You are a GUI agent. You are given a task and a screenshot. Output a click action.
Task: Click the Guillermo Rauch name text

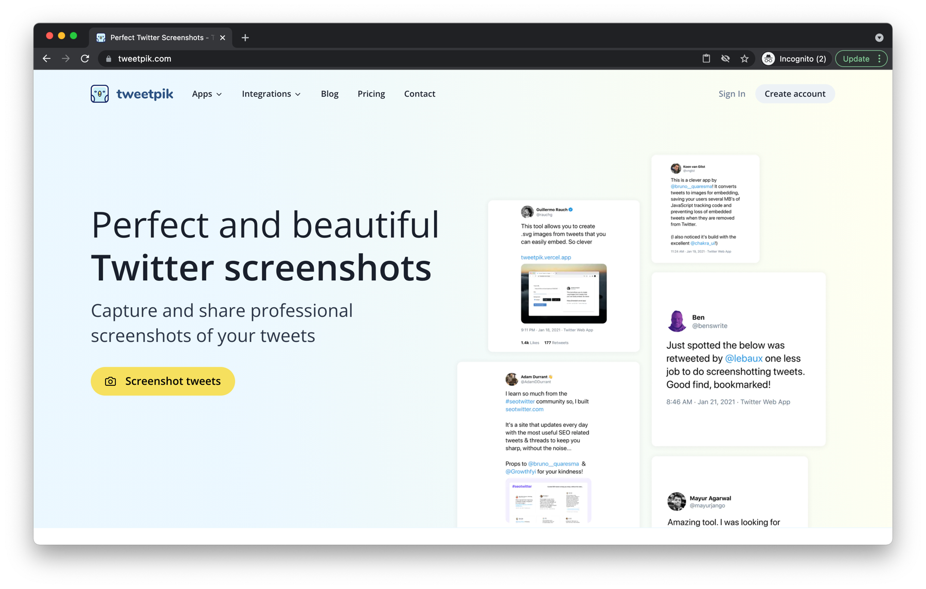tap(552, 209)
